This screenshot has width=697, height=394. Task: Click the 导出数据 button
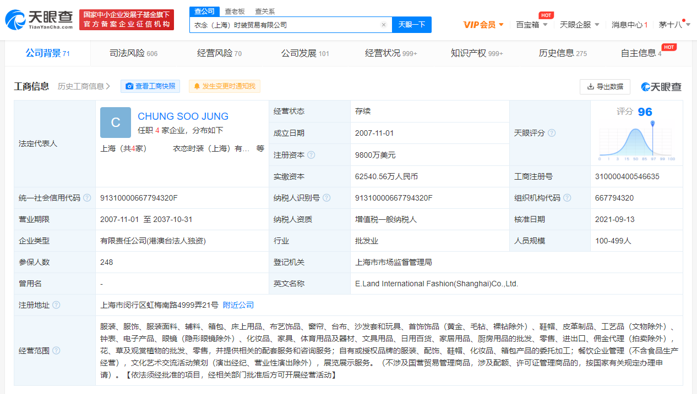click(x=605, y=87)
